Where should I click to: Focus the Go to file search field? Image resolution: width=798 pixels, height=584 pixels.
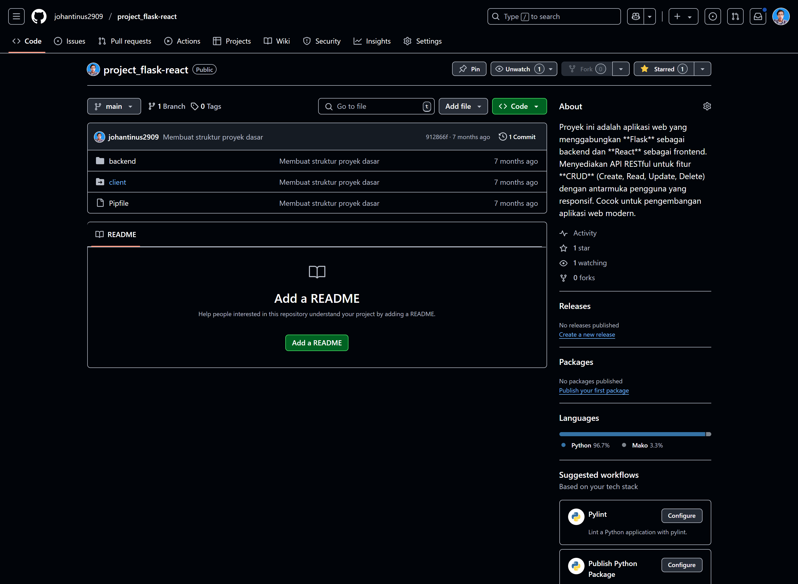point(376,106)
